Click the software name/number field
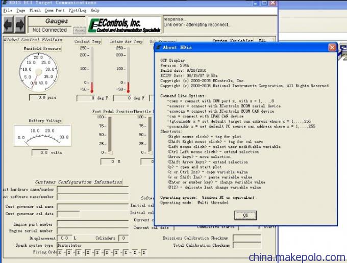 coord(93,197)
